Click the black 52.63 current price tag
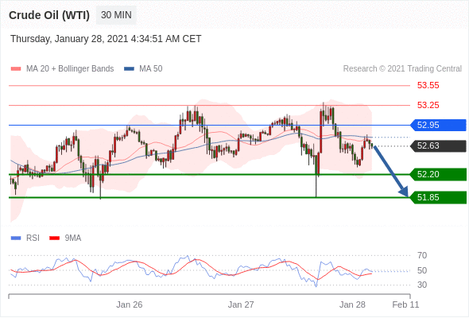469x318 pixels. (x=437, y=146)
